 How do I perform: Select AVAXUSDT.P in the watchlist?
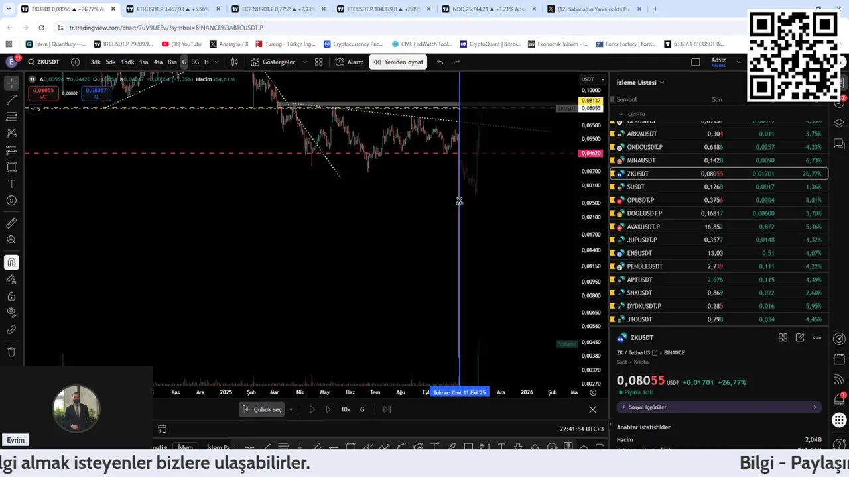[x=718, y=227]
